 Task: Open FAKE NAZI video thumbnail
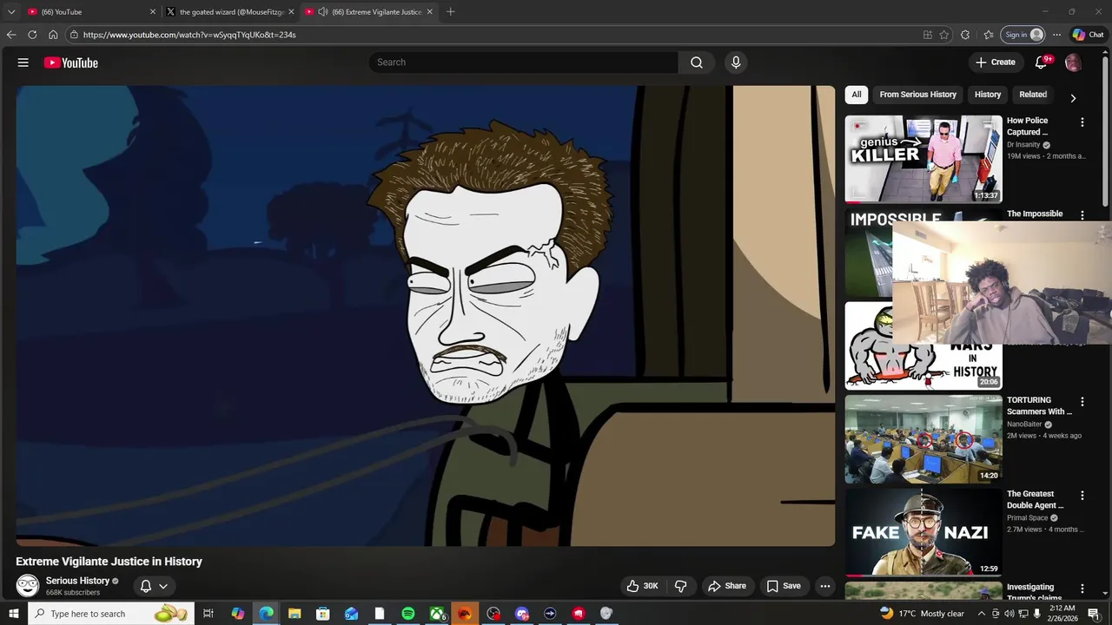[x=923, y=532]
